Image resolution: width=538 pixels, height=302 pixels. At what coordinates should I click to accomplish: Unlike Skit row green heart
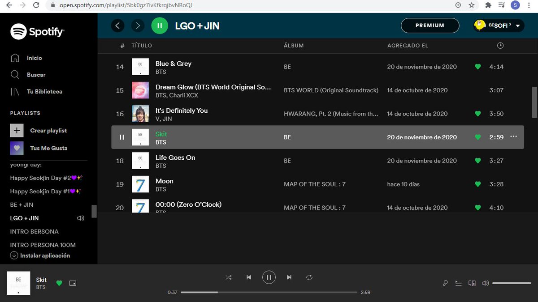[477, 137]
